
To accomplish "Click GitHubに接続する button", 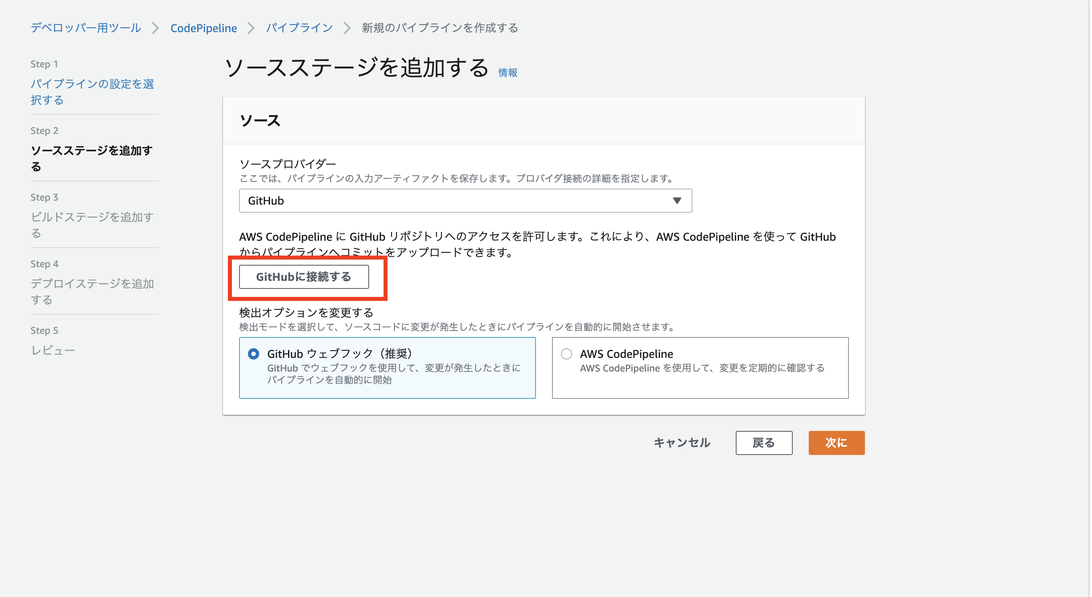I will click(x=304, y=277).
